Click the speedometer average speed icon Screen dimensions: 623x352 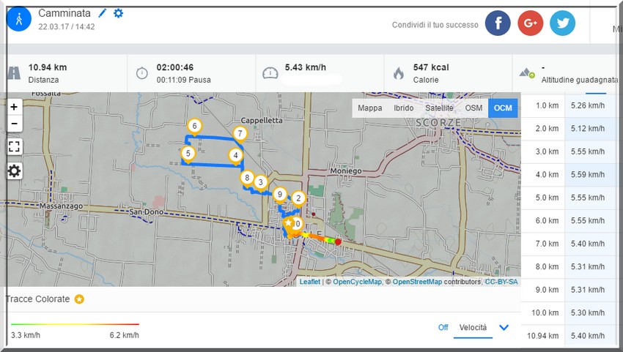[x=270, y=73]
